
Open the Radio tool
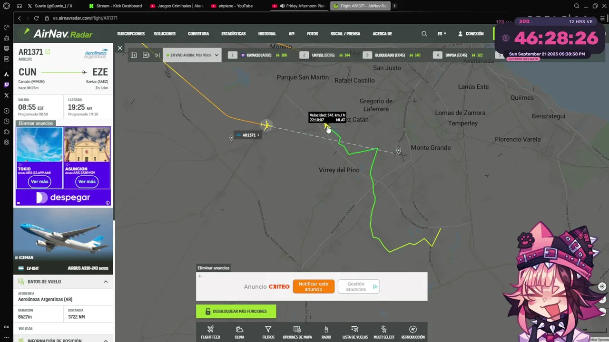point(326,332)
